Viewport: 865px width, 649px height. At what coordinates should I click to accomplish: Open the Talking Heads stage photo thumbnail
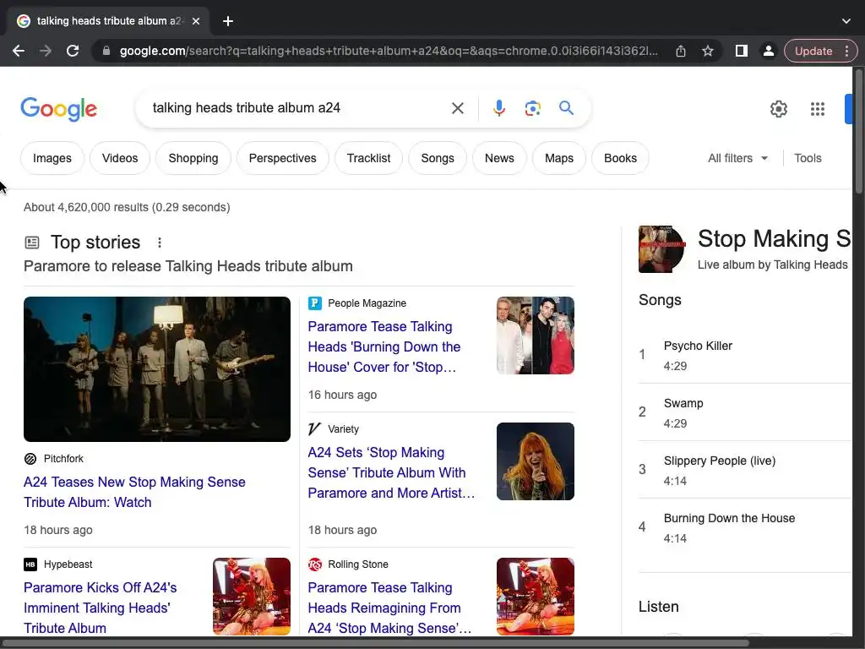(157, 369)
